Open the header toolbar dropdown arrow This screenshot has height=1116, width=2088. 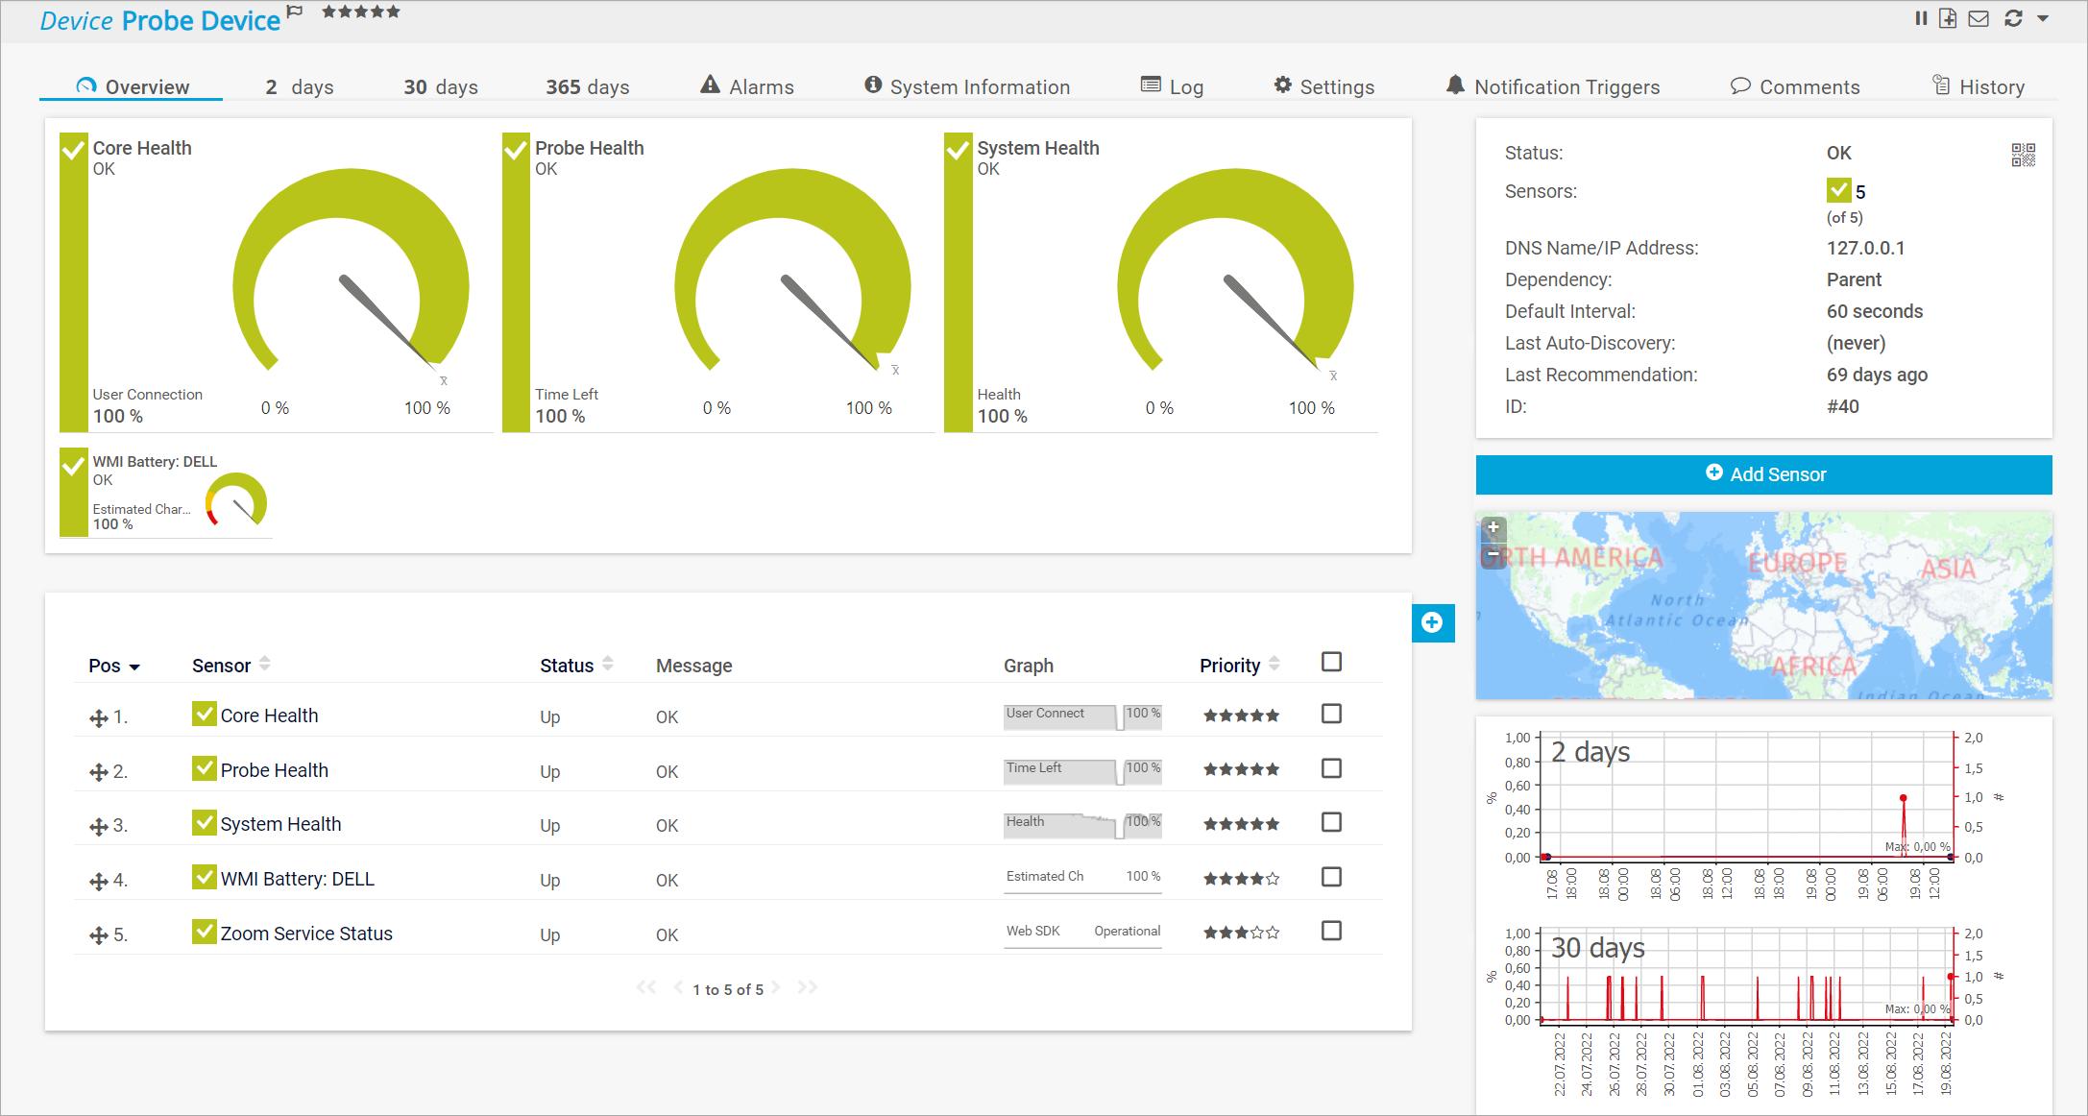[2043, 18]
